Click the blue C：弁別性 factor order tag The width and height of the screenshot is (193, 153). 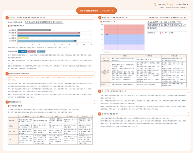tap(22, 51)
